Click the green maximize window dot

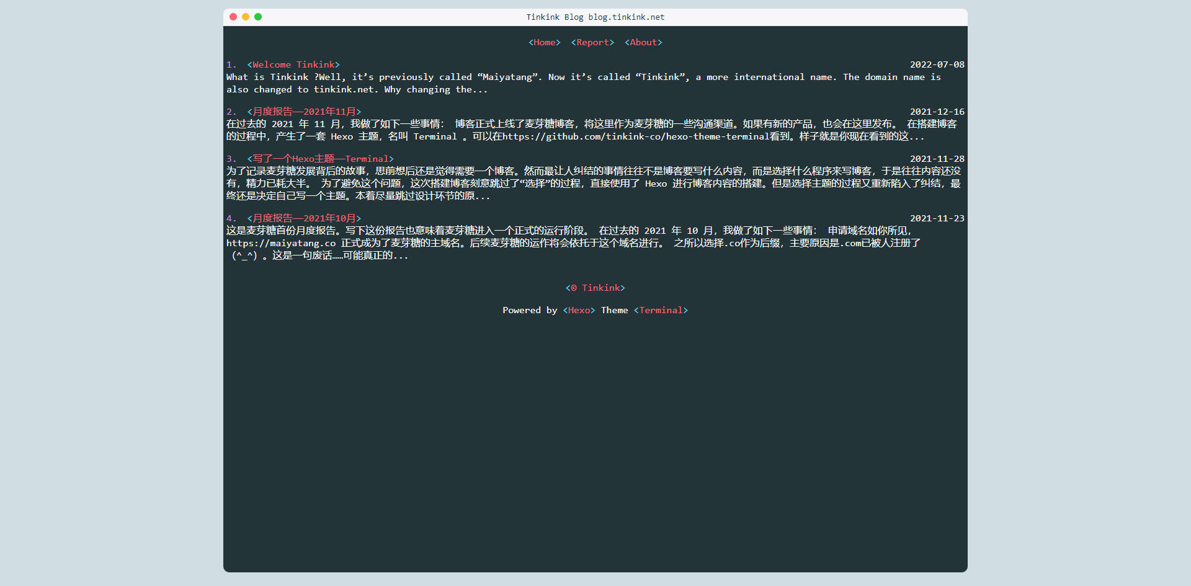coord(258,17)
